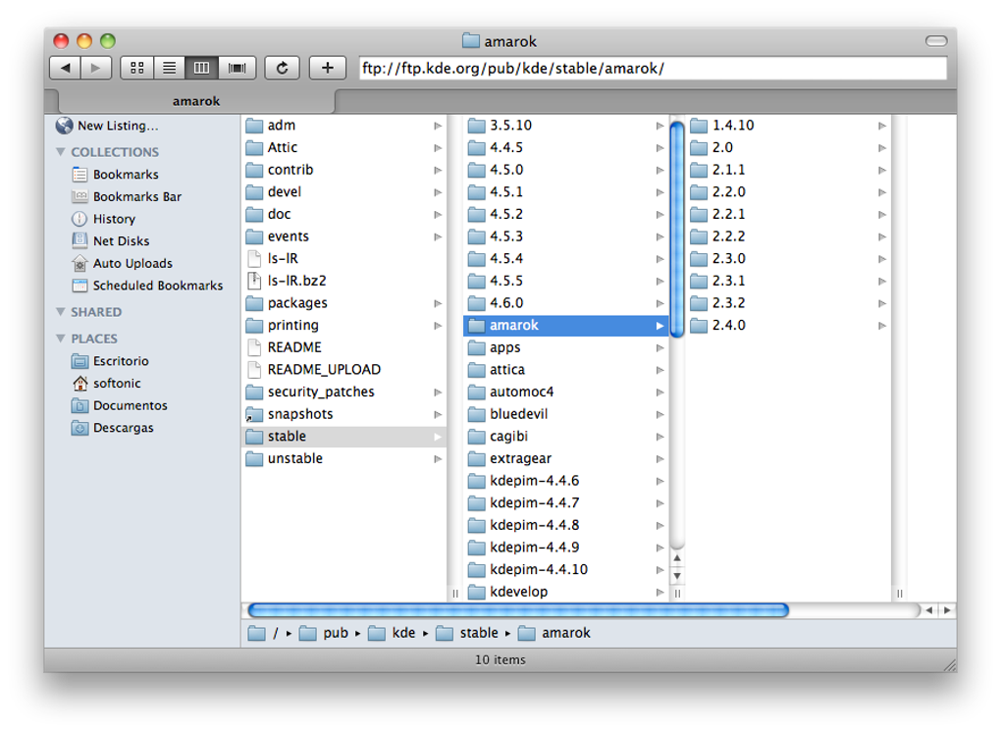Select the bluedevil folder

click(565, 414)
